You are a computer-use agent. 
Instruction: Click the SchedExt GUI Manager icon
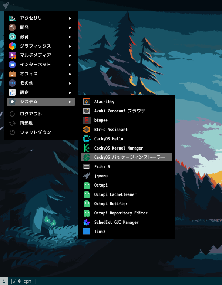click(x=87, y=222)
